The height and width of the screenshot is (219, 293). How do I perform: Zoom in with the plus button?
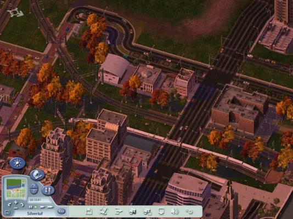coord(16,203)
